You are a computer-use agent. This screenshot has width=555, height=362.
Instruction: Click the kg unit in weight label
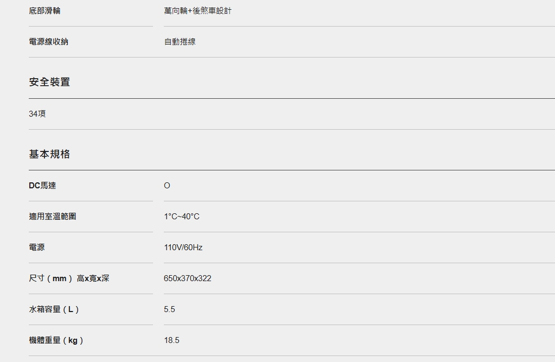(73, 341)
